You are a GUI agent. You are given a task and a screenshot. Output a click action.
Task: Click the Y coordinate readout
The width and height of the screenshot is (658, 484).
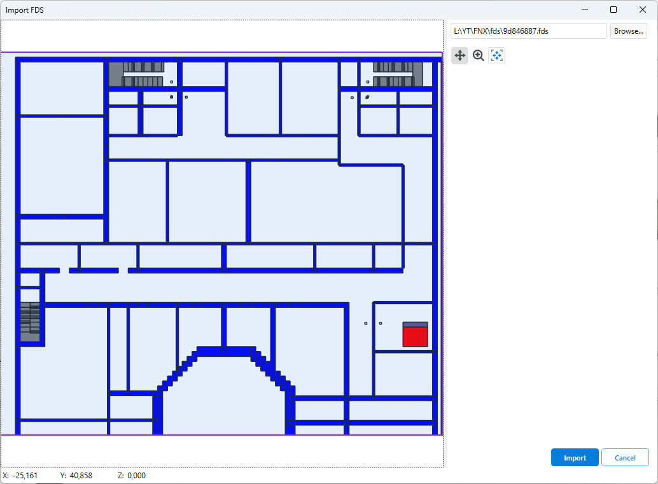(x=76, y=476)
